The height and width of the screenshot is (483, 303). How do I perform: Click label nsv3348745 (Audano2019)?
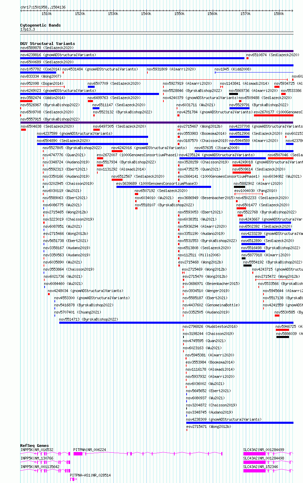(x=209, y=412)
